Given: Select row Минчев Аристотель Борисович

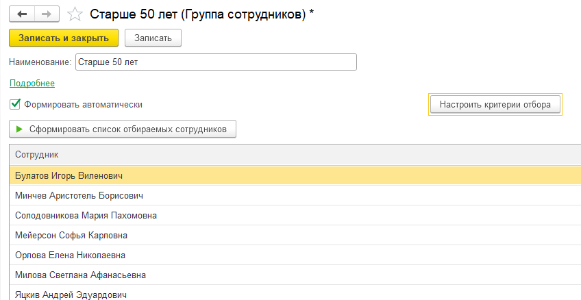Looking at the screenshot, I should [x=295, y=196].
